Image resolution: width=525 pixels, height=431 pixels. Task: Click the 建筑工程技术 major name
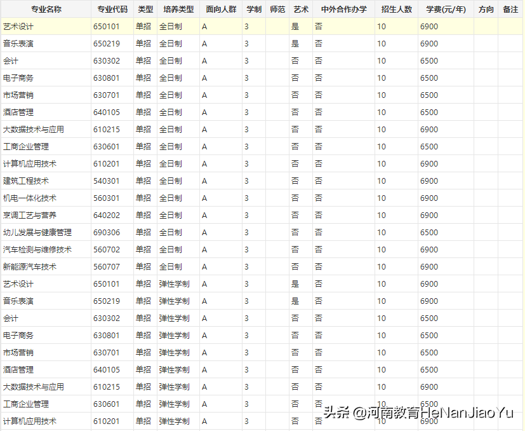pos(26,181)
